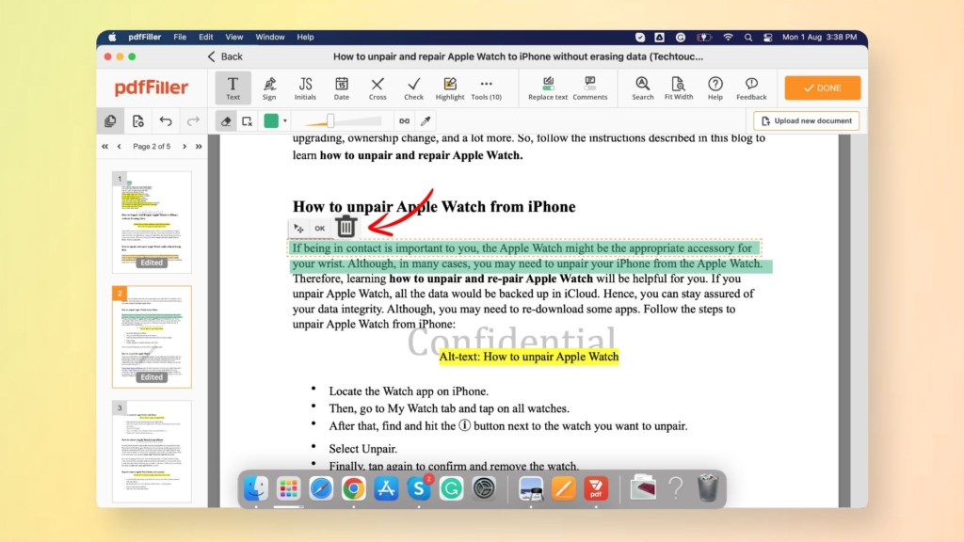Viewport: 964px width, 542px height.
Task: Select the Sign tool
Action: pos(269,88)
